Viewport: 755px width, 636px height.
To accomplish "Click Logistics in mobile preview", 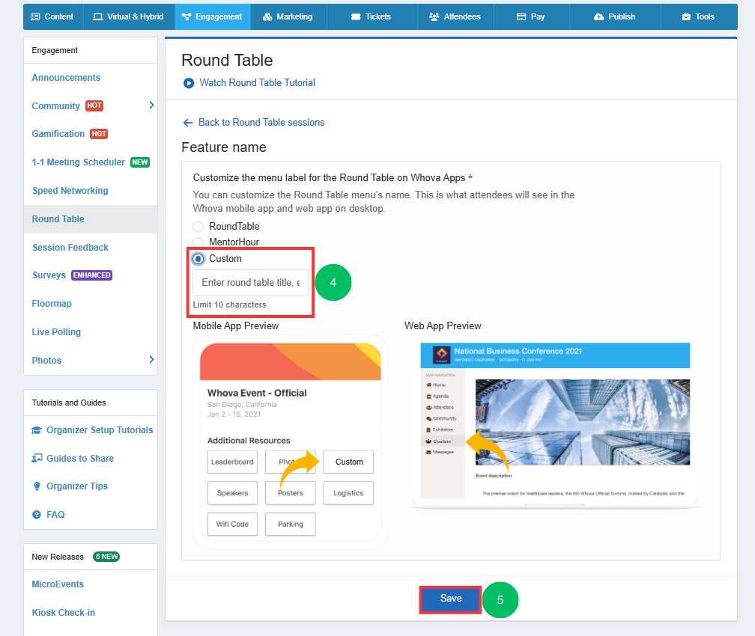I will click(x=348, y=493).
